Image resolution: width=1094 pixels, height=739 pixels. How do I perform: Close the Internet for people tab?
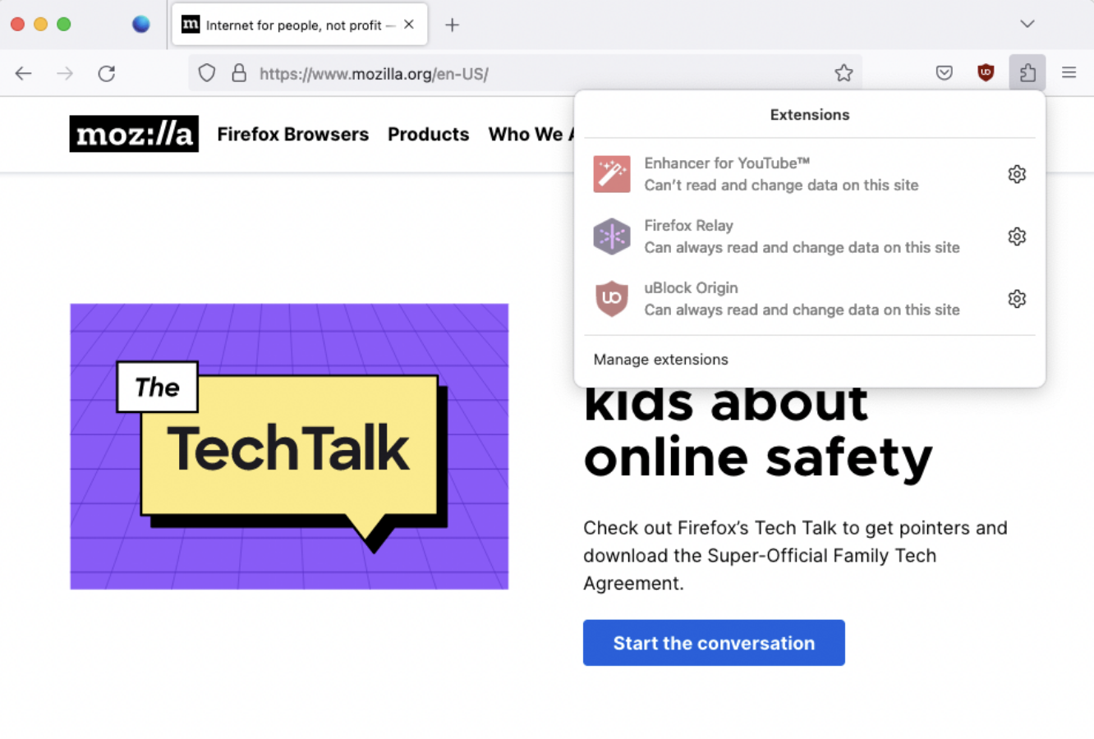(x=408, y=25)
